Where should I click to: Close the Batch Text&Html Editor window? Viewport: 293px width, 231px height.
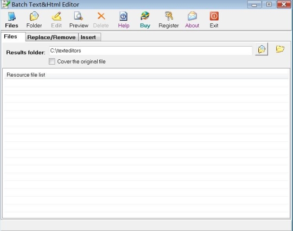pyautogui.click(x=283, y=4)
